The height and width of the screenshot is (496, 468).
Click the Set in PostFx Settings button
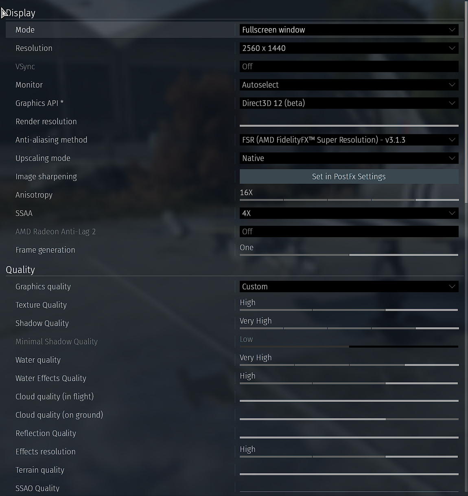pyautogui.click(x=349, y=176)
